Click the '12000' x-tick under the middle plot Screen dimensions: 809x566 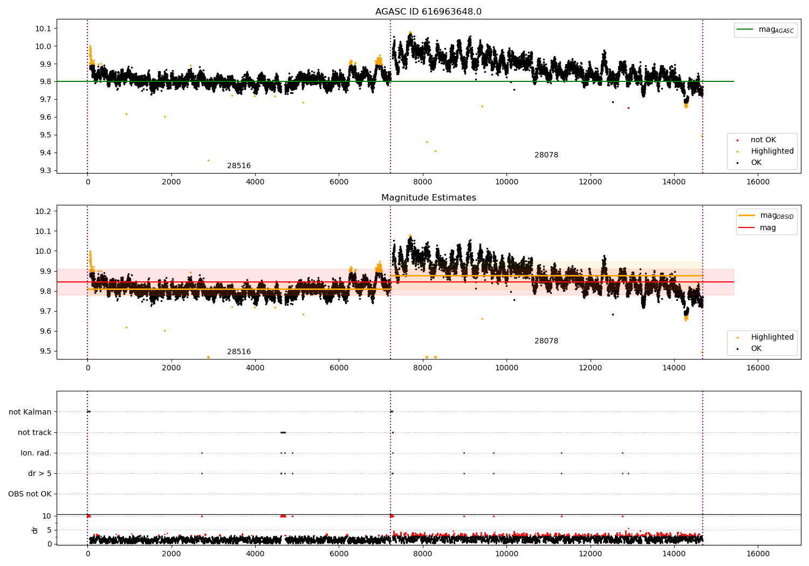click(x=590, y=368)
